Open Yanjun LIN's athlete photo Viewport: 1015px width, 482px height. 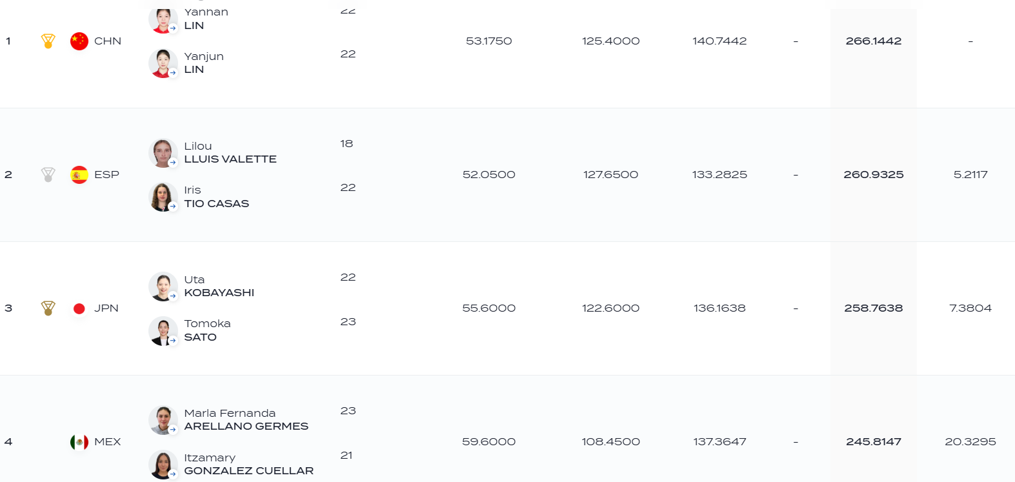coord(163,63)
